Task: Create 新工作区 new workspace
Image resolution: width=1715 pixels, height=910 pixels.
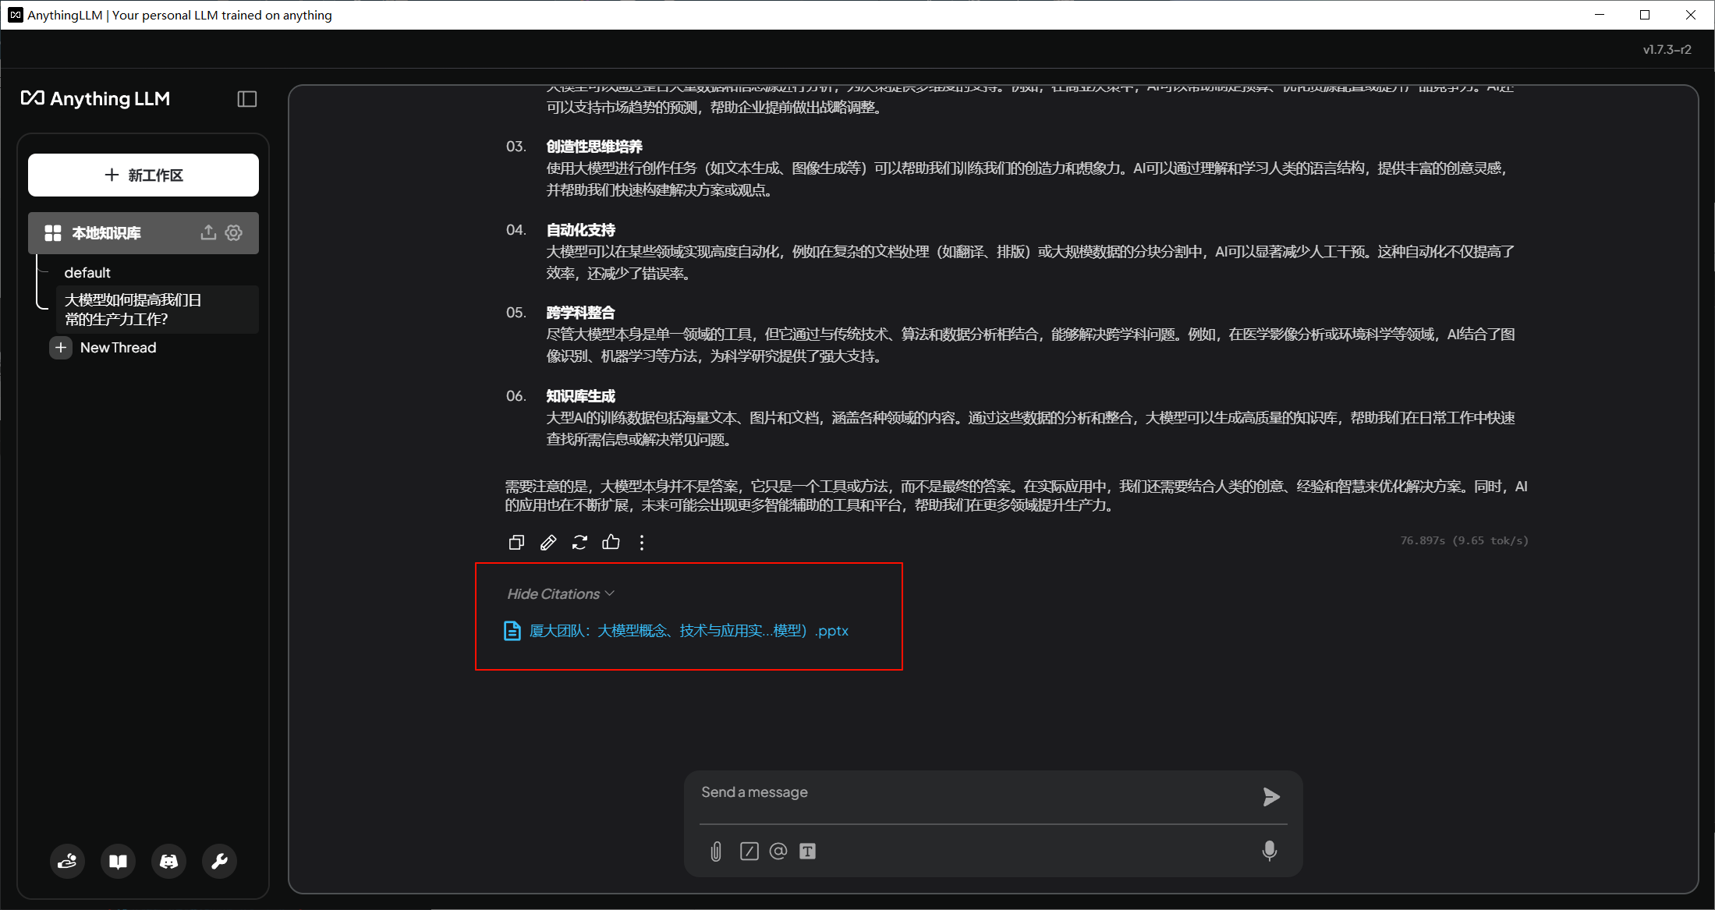Action: pyautogui.click(x=144, y=175)
